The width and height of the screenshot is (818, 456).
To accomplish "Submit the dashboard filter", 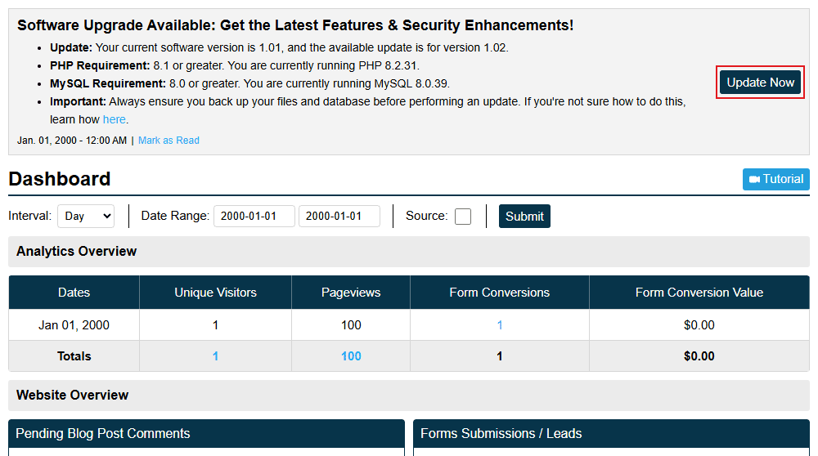I will [524, 216].
